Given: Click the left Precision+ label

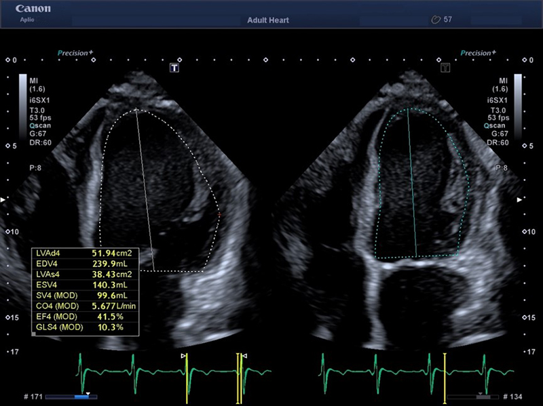Looking at the screenshot, I should (x=78, y=52).
